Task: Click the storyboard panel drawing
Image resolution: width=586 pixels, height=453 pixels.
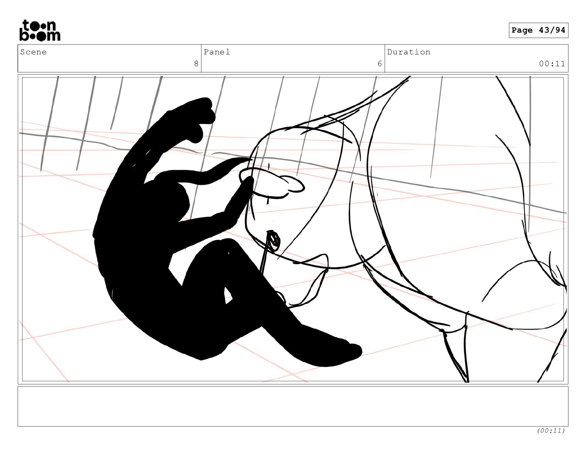Action: (x=293, y=229)
